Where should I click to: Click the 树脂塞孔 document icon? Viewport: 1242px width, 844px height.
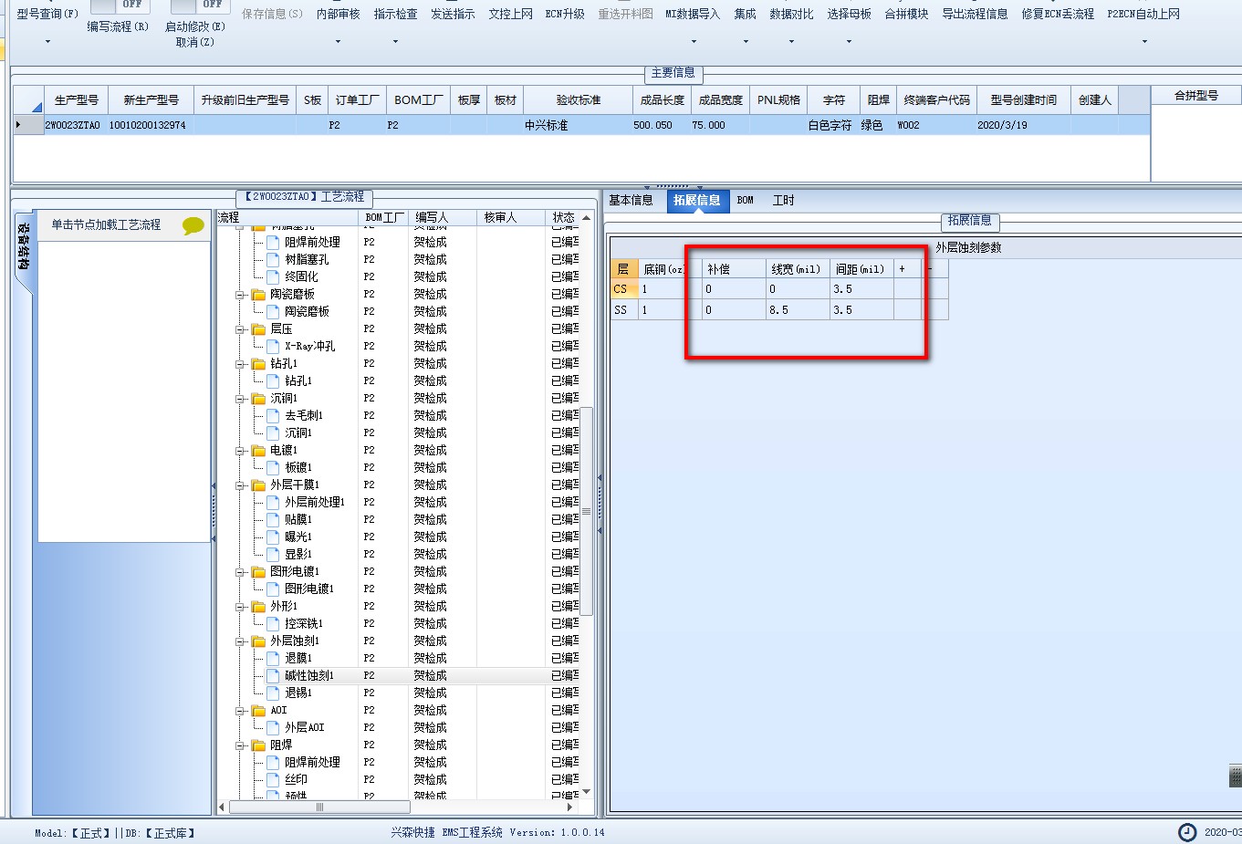pyautogui.click(x=273, y=259)
